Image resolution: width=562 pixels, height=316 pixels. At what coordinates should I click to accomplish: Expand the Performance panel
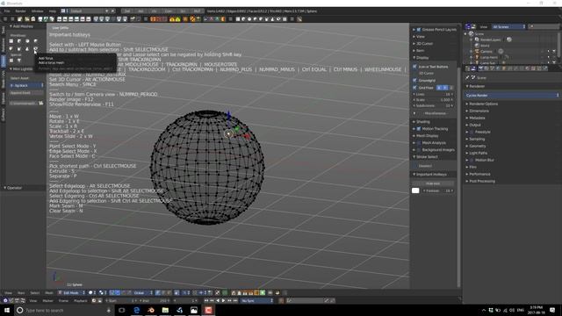click(479, 174)
